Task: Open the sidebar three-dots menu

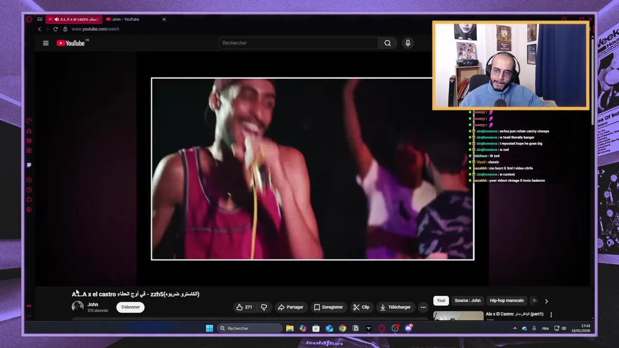Action: pyautogui.click(x=29, y=316)
